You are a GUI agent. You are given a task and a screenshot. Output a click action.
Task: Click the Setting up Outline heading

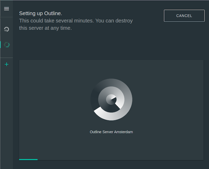[40, 14]
